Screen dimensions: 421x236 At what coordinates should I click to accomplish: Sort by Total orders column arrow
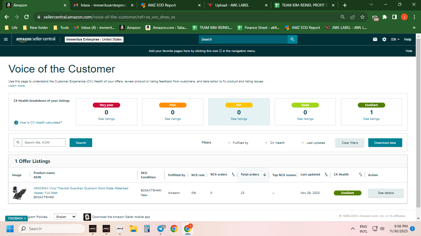point(264,175)
